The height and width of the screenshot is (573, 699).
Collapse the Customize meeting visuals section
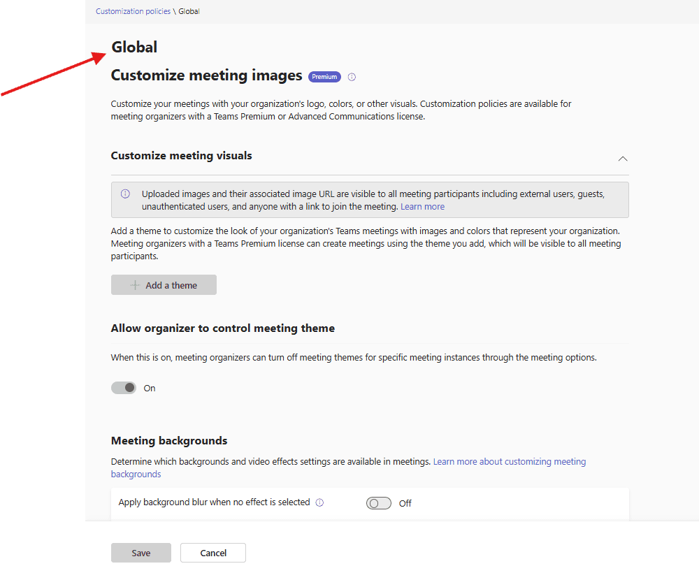point(623,159)
